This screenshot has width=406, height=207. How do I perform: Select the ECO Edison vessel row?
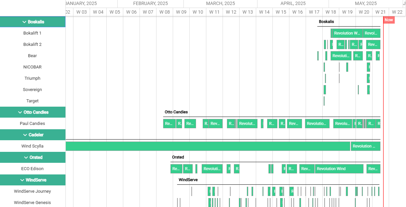pos(33,169)
